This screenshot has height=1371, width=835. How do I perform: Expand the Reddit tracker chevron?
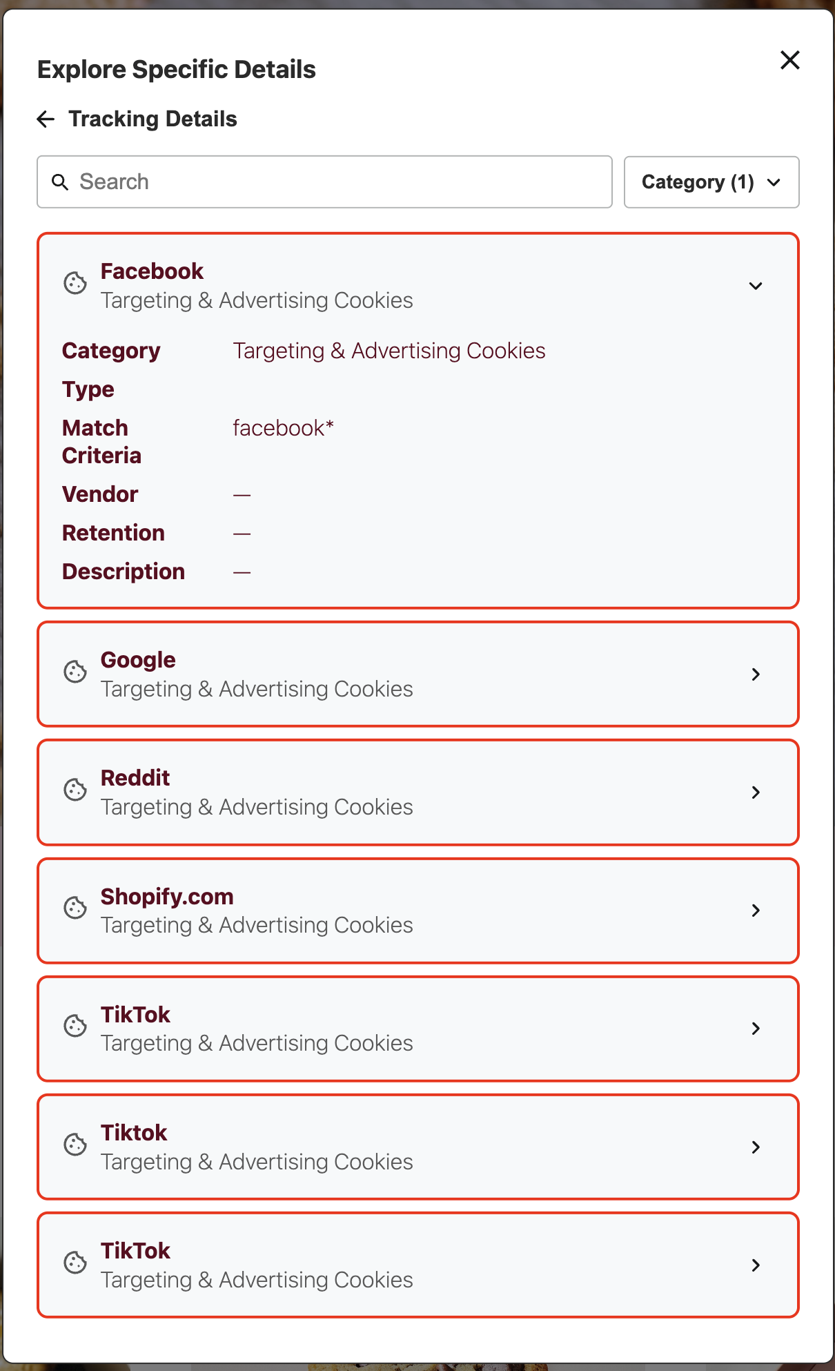[x=756, y=793]
